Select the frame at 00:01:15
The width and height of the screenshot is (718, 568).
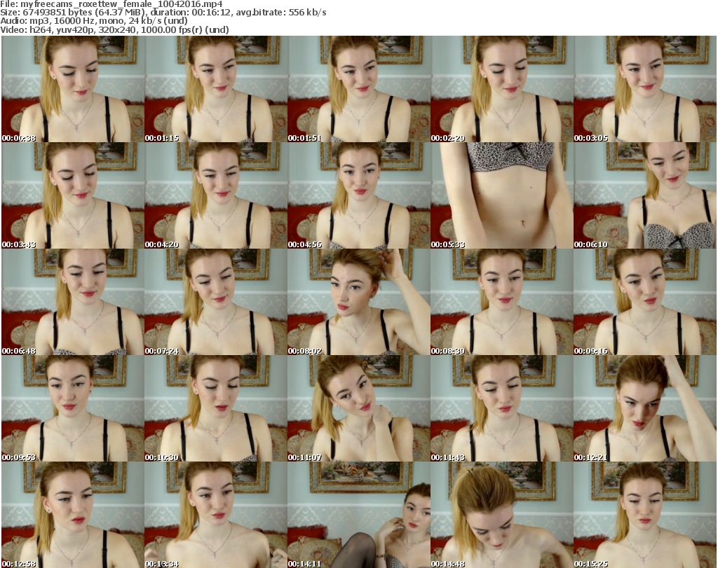tap(215, 89)
